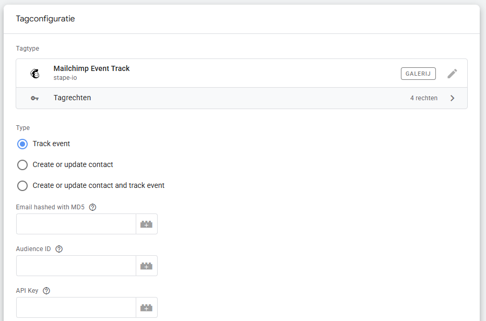Screen dimensions: 486x321
Task: Show the API Key help tooltip
Action: (x=46, y=291)
